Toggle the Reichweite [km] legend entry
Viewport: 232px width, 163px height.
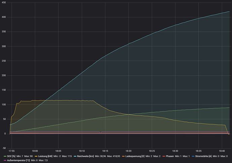point(85,156)
